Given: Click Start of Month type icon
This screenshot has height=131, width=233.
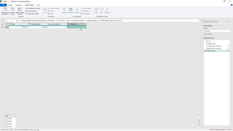Looking at the screenshot, I should click(29, 24).
